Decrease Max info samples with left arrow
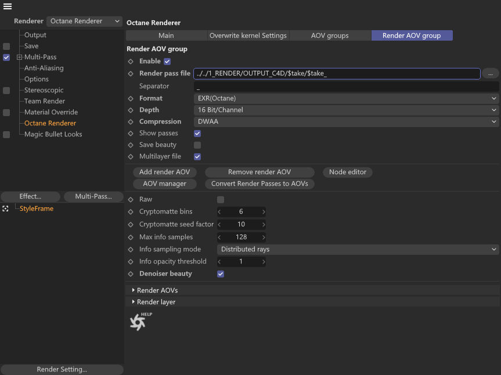The height and width of the screenshot is (375, 501). tap(219, 237)
